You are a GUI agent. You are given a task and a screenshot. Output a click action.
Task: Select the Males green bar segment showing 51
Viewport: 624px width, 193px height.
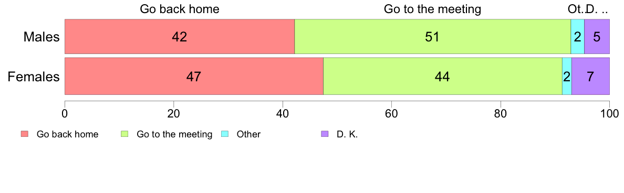pyautogui.click(x=433, y=36)
